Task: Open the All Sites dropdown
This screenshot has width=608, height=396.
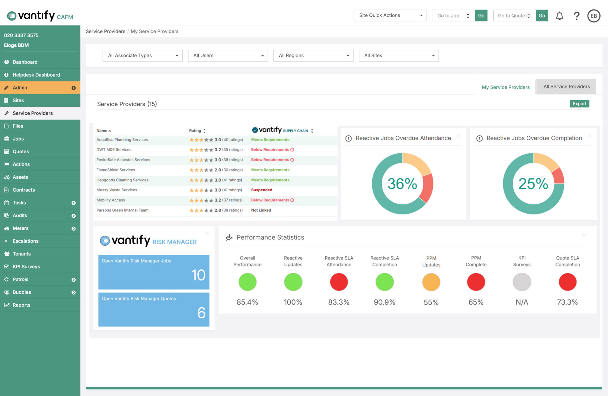Action: (399, 56)
